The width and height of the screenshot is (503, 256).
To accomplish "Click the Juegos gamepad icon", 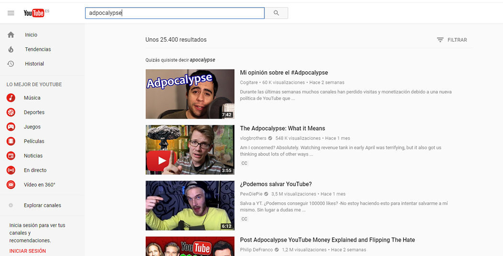I will pos(11,126).
